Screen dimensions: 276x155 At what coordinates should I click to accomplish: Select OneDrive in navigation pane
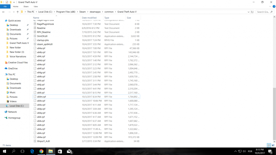coord(13,69)
